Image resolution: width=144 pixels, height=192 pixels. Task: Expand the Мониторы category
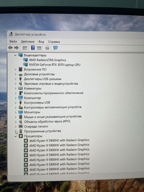pos(15,112)
